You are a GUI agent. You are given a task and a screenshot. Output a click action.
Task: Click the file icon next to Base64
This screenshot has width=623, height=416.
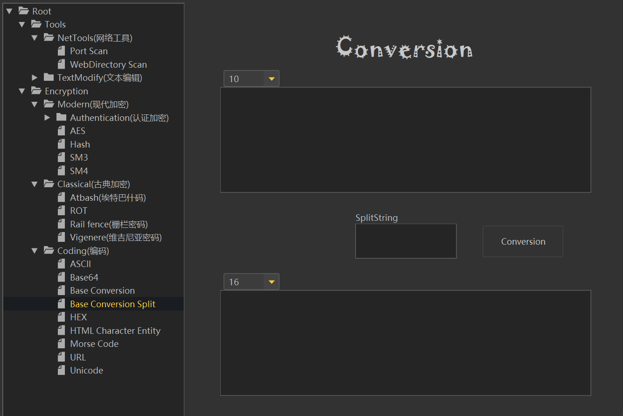point(61,277)
